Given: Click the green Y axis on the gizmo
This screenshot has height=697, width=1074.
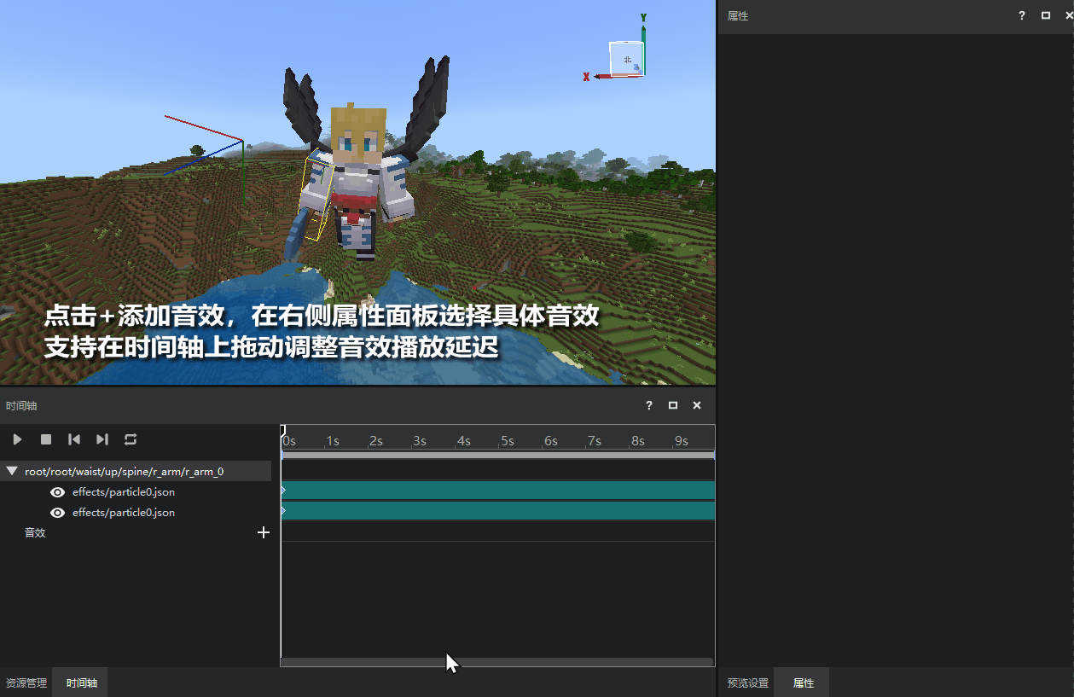Looking at the screenshot, I should 643,43.
